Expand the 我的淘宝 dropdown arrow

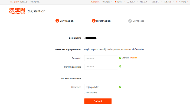coord(112,2)
